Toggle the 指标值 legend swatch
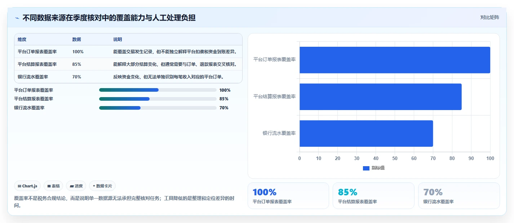Image resolution: width=514 pixels, height=223 pixels. tap(366, 168)
